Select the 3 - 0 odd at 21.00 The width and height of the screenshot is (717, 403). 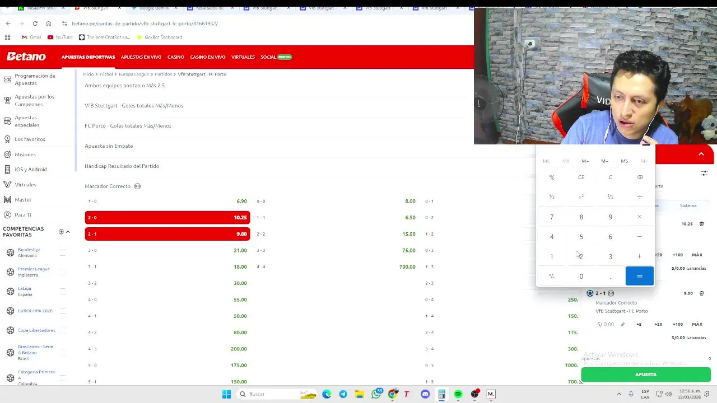(x=167, y=250)
